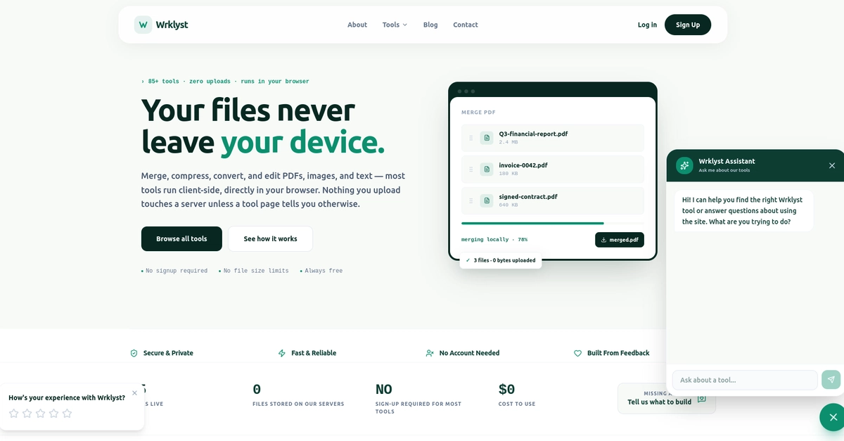Viewport: 844px width, 441px height.
Task: Click the invoice-0042.pdf file name
Action: coord(523,165)
